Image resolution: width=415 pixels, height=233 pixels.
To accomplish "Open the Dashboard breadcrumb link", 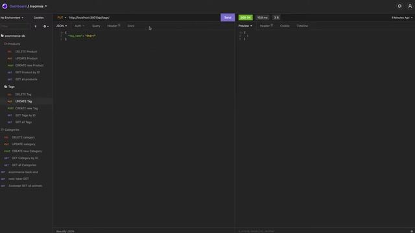I will point(18,6).
